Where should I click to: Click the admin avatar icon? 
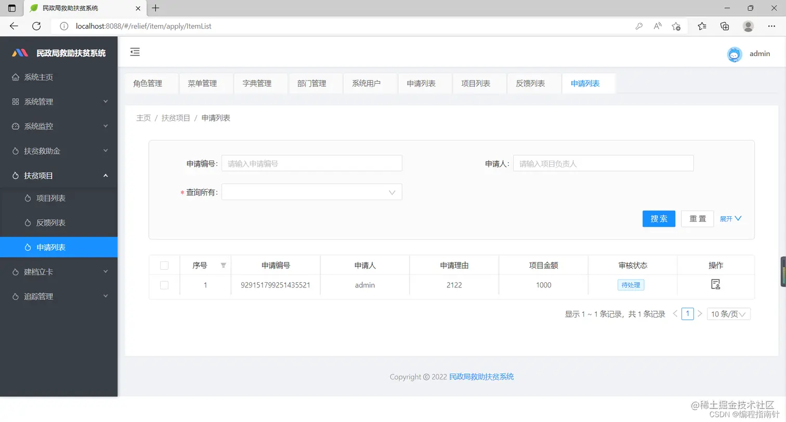pyautogui.click(x=735, y=54)
